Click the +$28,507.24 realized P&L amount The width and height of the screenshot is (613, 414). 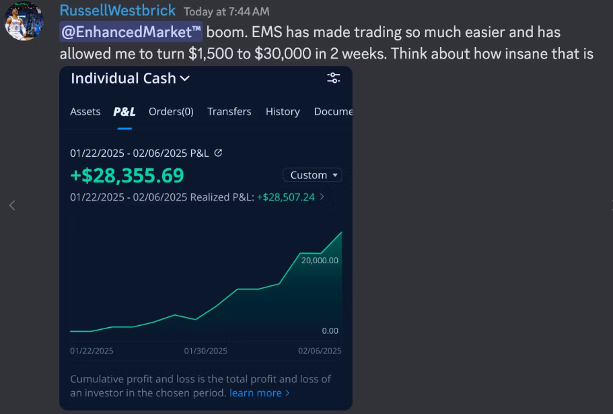coord(286,197)
